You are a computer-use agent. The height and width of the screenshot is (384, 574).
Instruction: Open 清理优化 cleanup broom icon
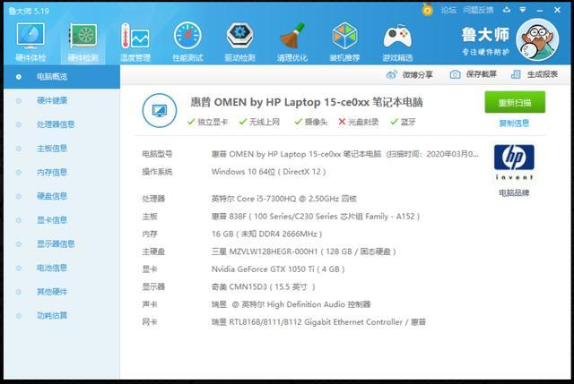click(292, 41)
